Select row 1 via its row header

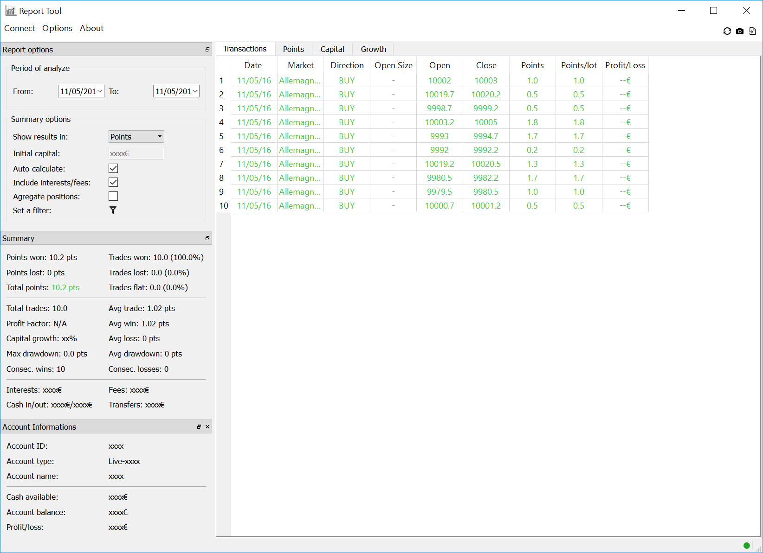tap(224, 81)
